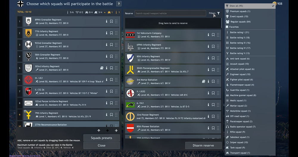
Task: Bookmark the 699th Infantry Regiment
Action: point(213,46)
